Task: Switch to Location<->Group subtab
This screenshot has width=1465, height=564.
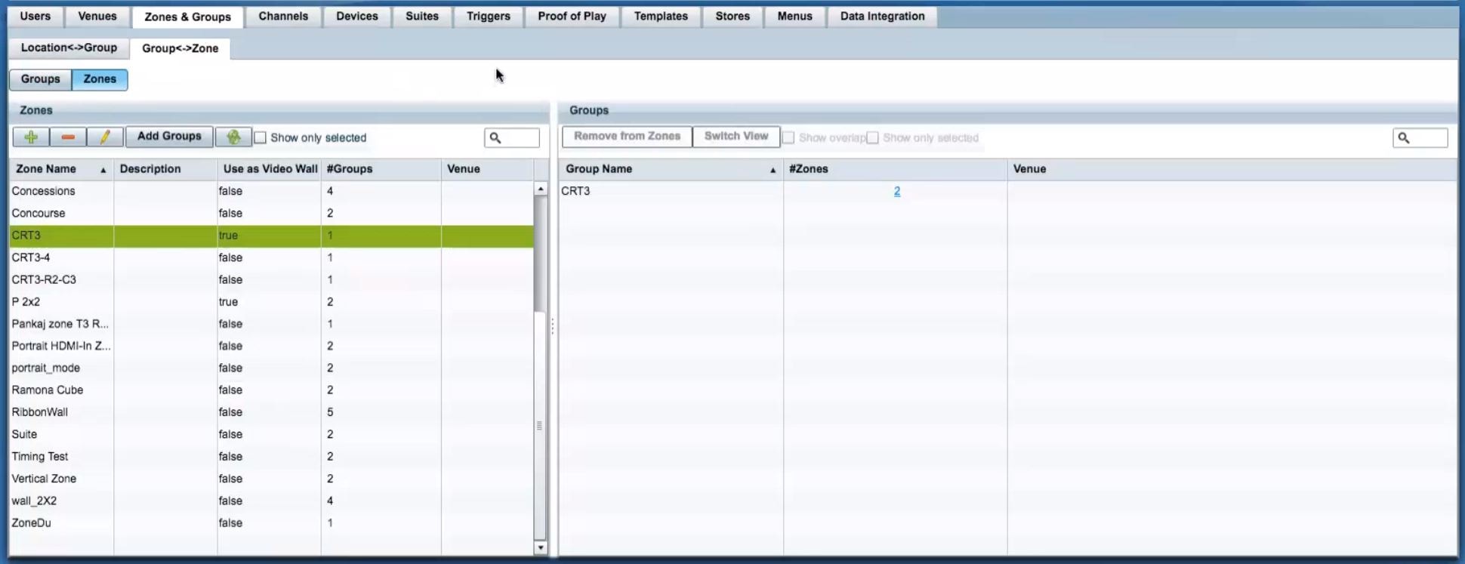Action: click(69, 48)
